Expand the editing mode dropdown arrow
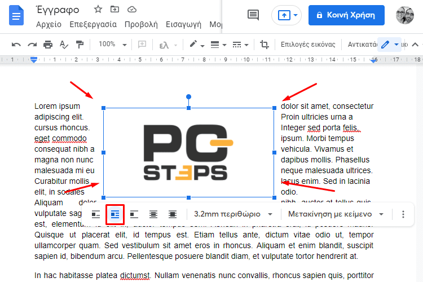This screenshot has height=282, width=423. pyautogui.click(x=396, y=45)
